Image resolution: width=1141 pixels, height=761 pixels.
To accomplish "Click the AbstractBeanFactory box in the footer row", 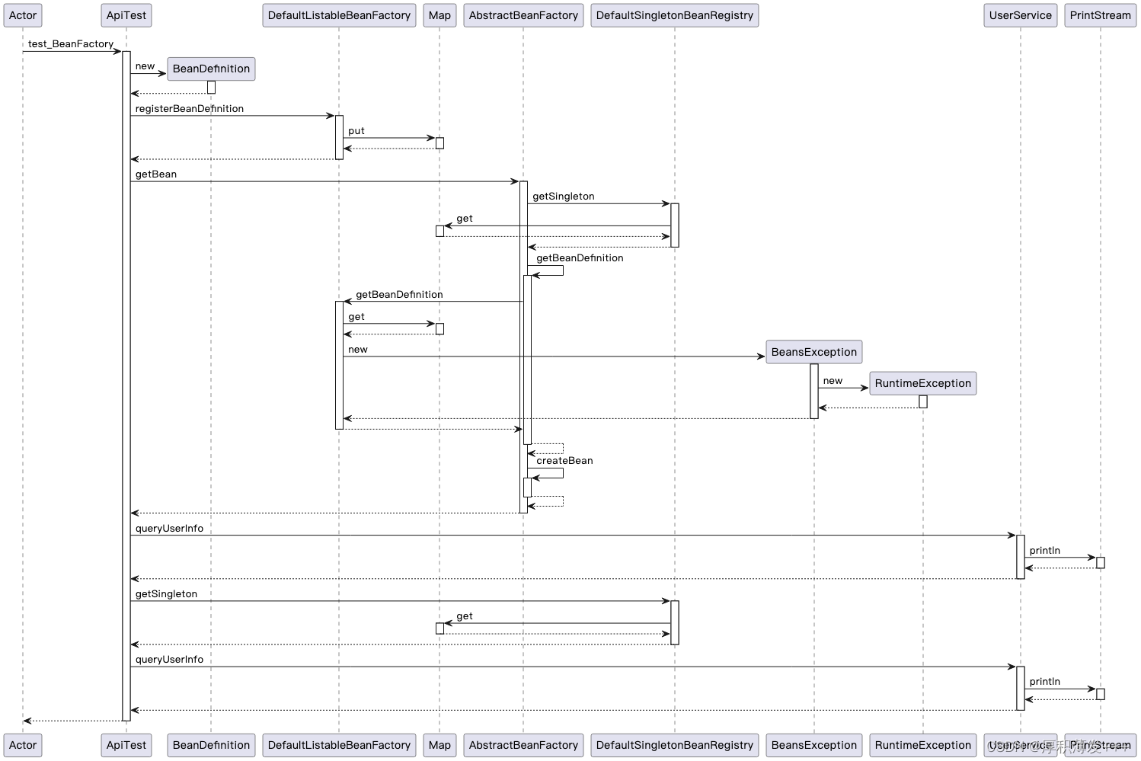I will (523, 745).
